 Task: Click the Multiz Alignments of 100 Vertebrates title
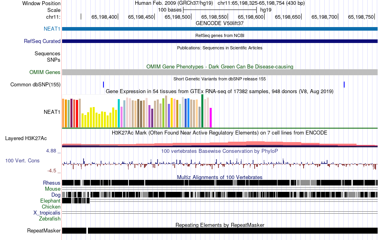tap(220, 177)
